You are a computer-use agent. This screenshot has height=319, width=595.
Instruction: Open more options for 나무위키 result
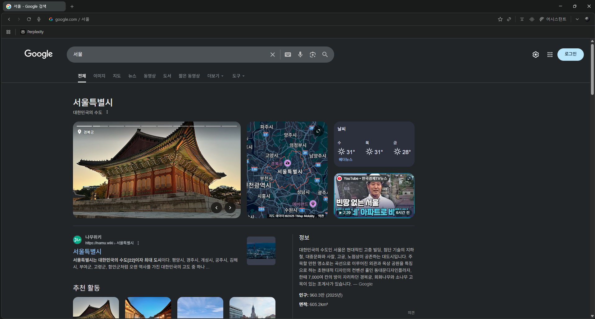click(138, 243)
